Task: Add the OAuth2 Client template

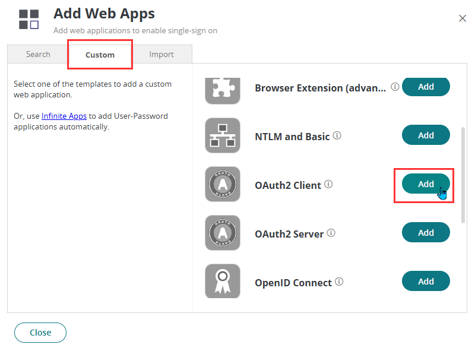Action: [426, 184]
